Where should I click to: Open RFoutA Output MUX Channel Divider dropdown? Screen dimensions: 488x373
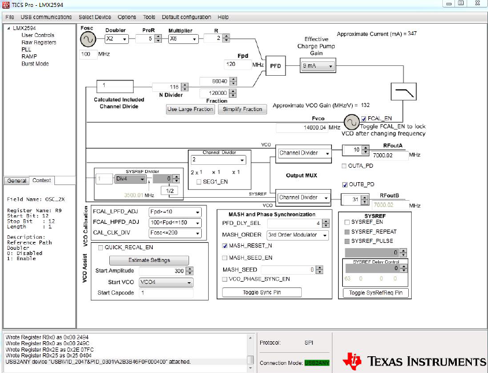[x=304, y=153]
